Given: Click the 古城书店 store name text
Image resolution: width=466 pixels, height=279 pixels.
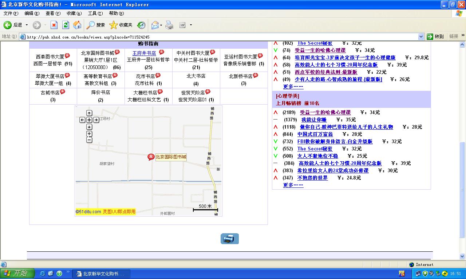Looking at the screenshot, I should pyautogui.click(x=50, y=93).
